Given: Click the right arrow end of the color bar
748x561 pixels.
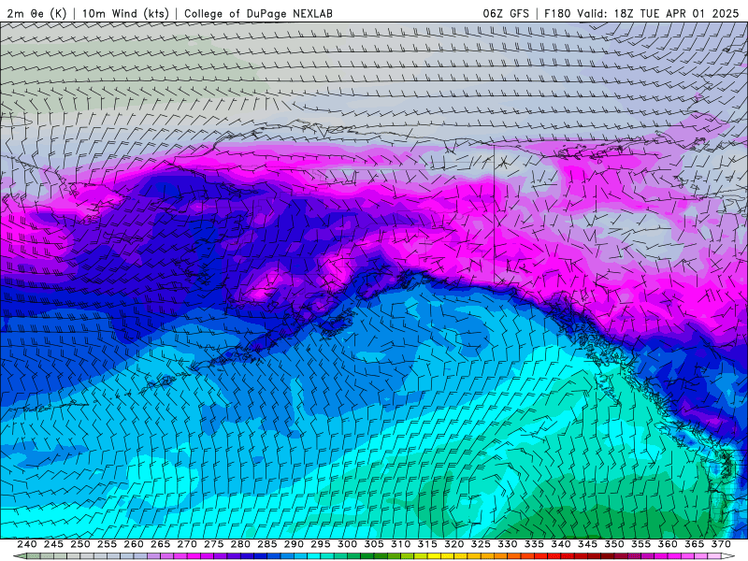Looking at the screenshot, I should click(728, 556).
